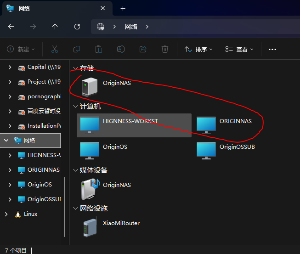This screenshot has height=254, width=300.
Task: Add a new tab with plus button
Action: [123, 9]
